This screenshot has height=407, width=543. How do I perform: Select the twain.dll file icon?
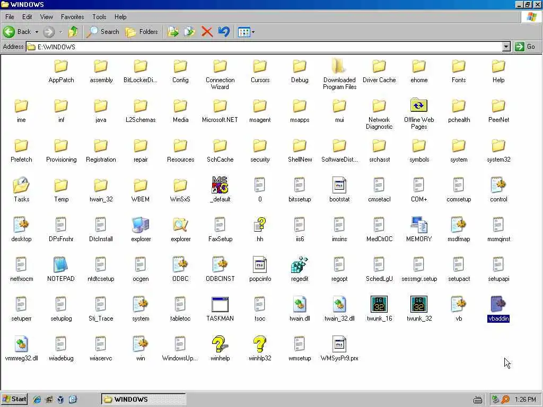(300, 305)
